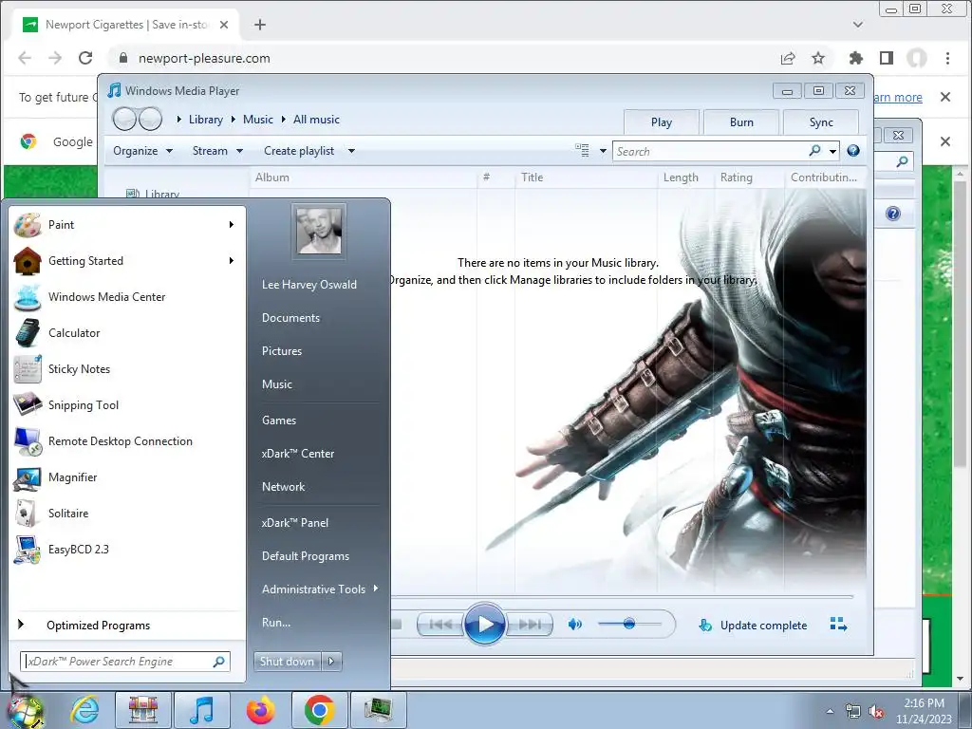Screen dimensions: 972x729
Task: Open Documents from Start menu
Action: pyautogui.click(x=290, y=318)
